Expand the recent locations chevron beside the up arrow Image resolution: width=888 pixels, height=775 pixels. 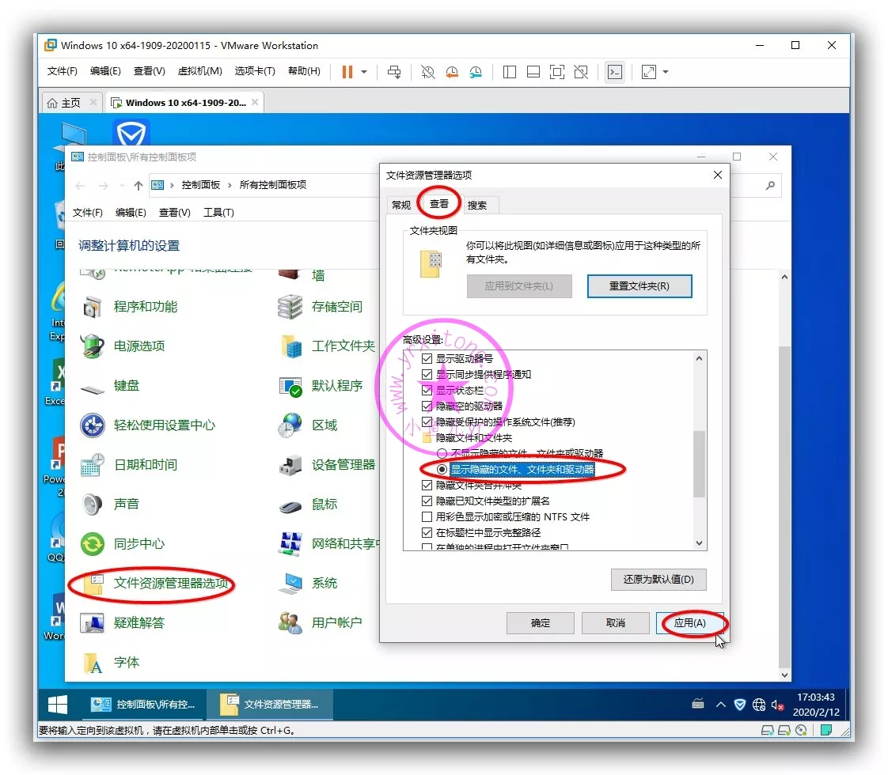pos(121,185)
